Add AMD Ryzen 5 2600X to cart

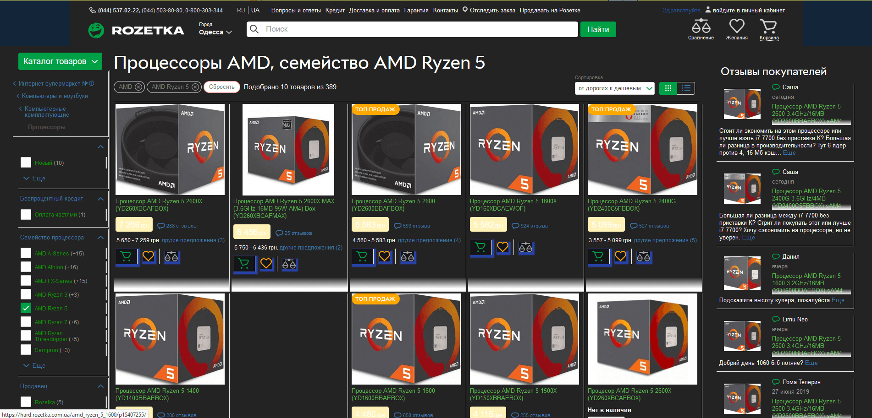coord(127,257)
